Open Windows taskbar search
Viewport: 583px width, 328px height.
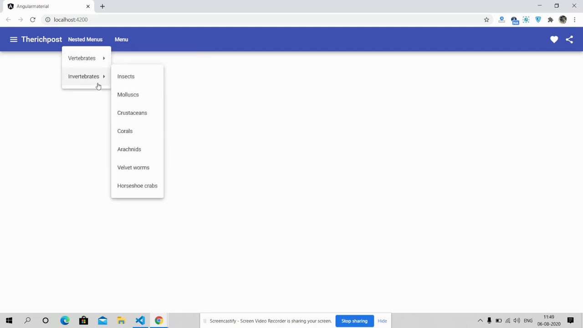(x=27, y=321)
